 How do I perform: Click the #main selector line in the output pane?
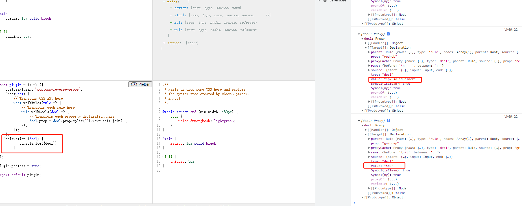click(x=169, y=139)
